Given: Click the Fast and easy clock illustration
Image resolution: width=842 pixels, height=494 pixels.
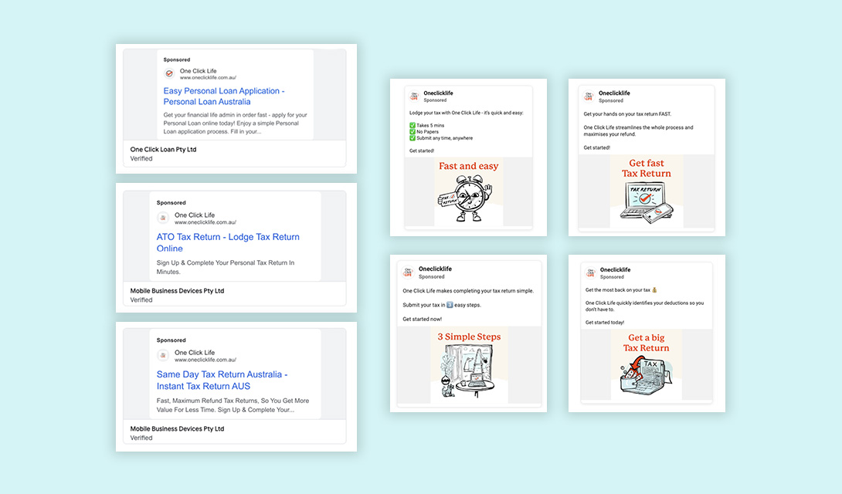Looking at the screenshot, I should coord(469,191).
